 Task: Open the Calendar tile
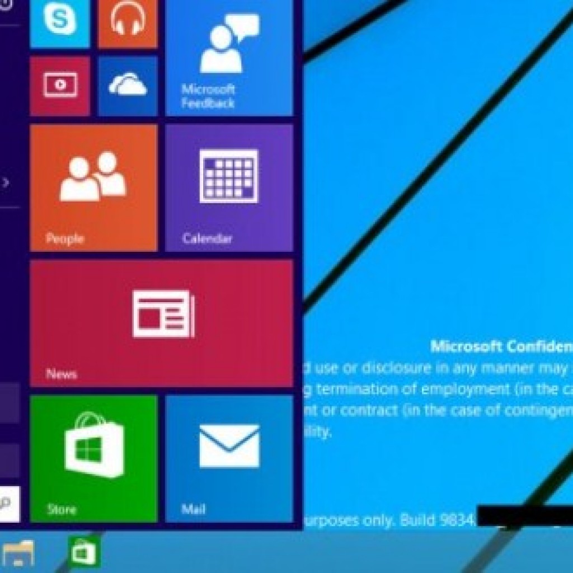(x=229, y=188)
